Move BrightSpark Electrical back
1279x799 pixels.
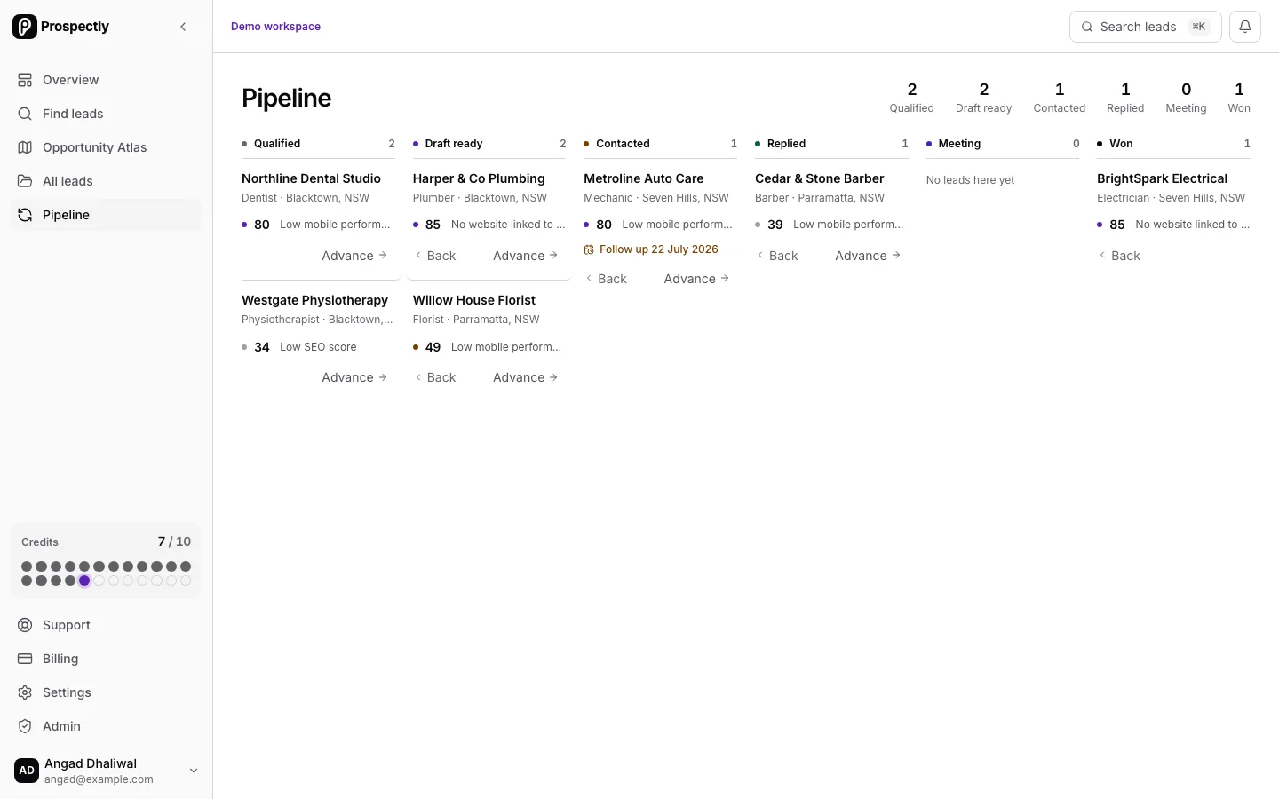(1120, 256)
